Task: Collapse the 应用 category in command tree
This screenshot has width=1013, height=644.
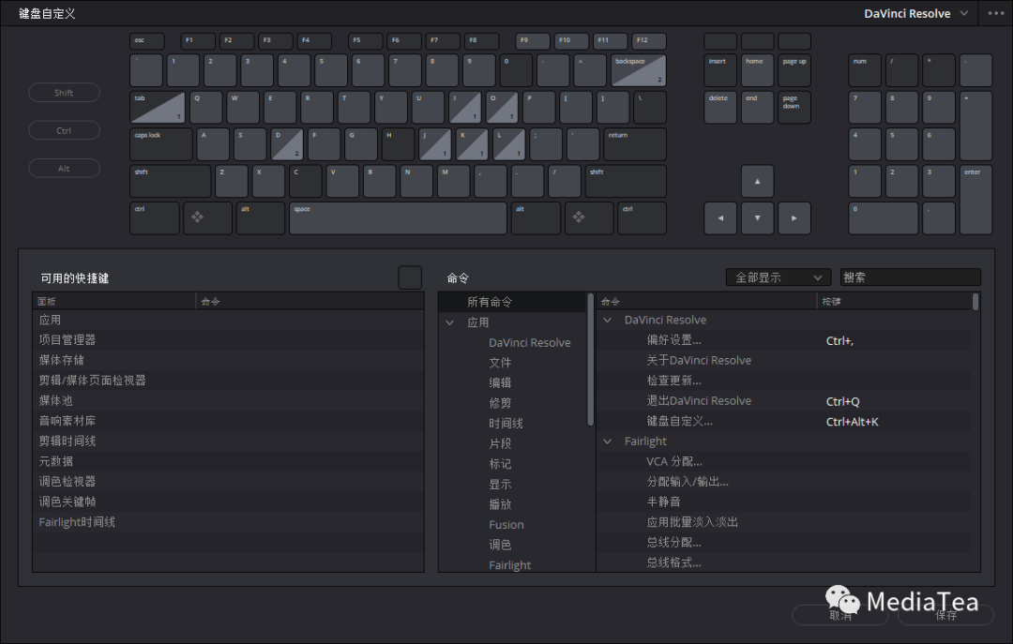Action: (449, 322)
